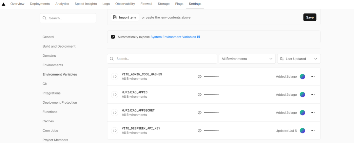This screenshot has width=354, height=143.
Task: Focus the sidebar settings search field
Action: [68, 18]
